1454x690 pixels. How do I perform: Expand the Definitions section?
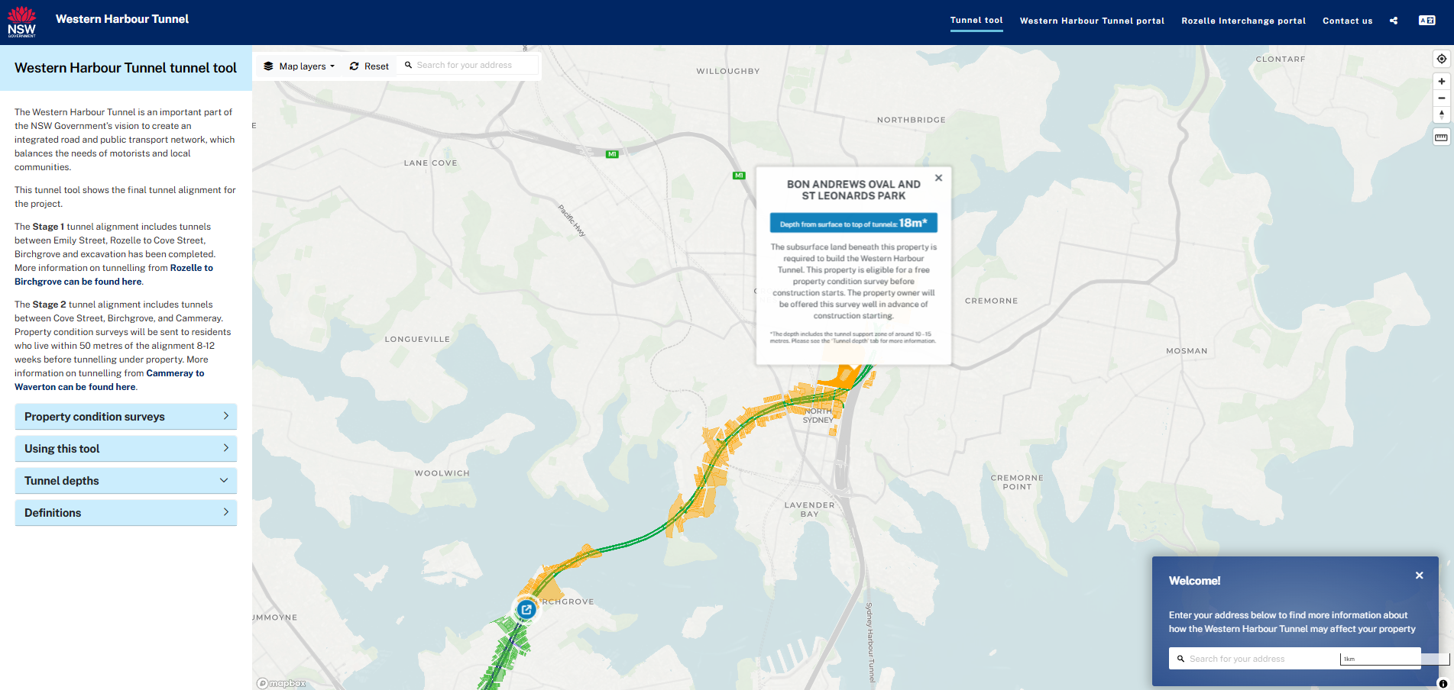click(x=126, y=513)
